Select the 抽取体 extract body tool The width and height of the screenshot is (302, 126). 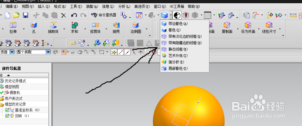click(x=53, y=28)
